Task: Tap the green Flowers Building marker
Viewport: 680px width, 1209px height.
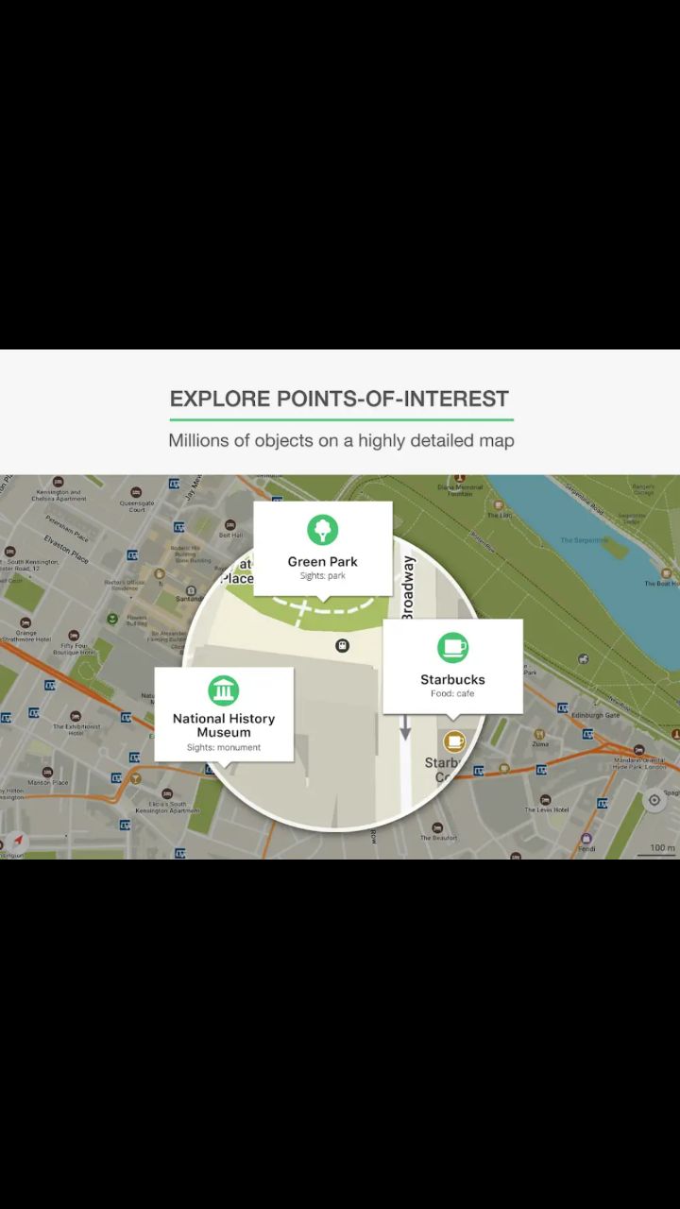Action: click(111, 619)
